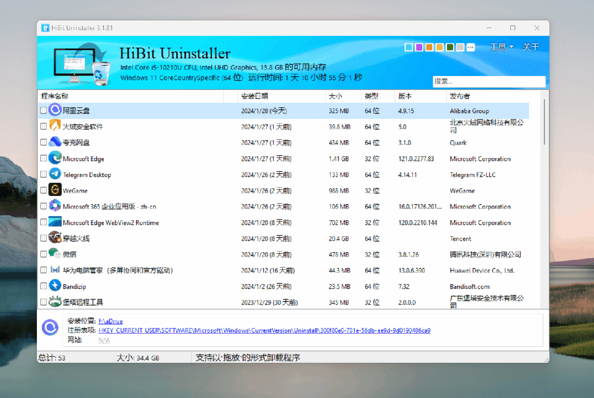Image resolution: width=594 pixels, height=398 pixels.
Task: Select the yellow-orange theme color swatch
Action: pyautogui.click(x=439, y=47)
